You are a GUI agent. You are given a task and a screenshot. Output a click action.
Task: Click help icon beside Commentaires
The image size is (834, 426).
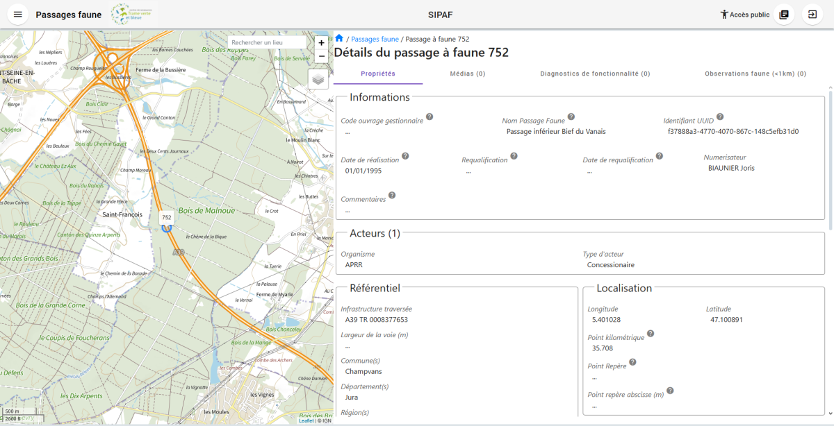pos(392,196)
